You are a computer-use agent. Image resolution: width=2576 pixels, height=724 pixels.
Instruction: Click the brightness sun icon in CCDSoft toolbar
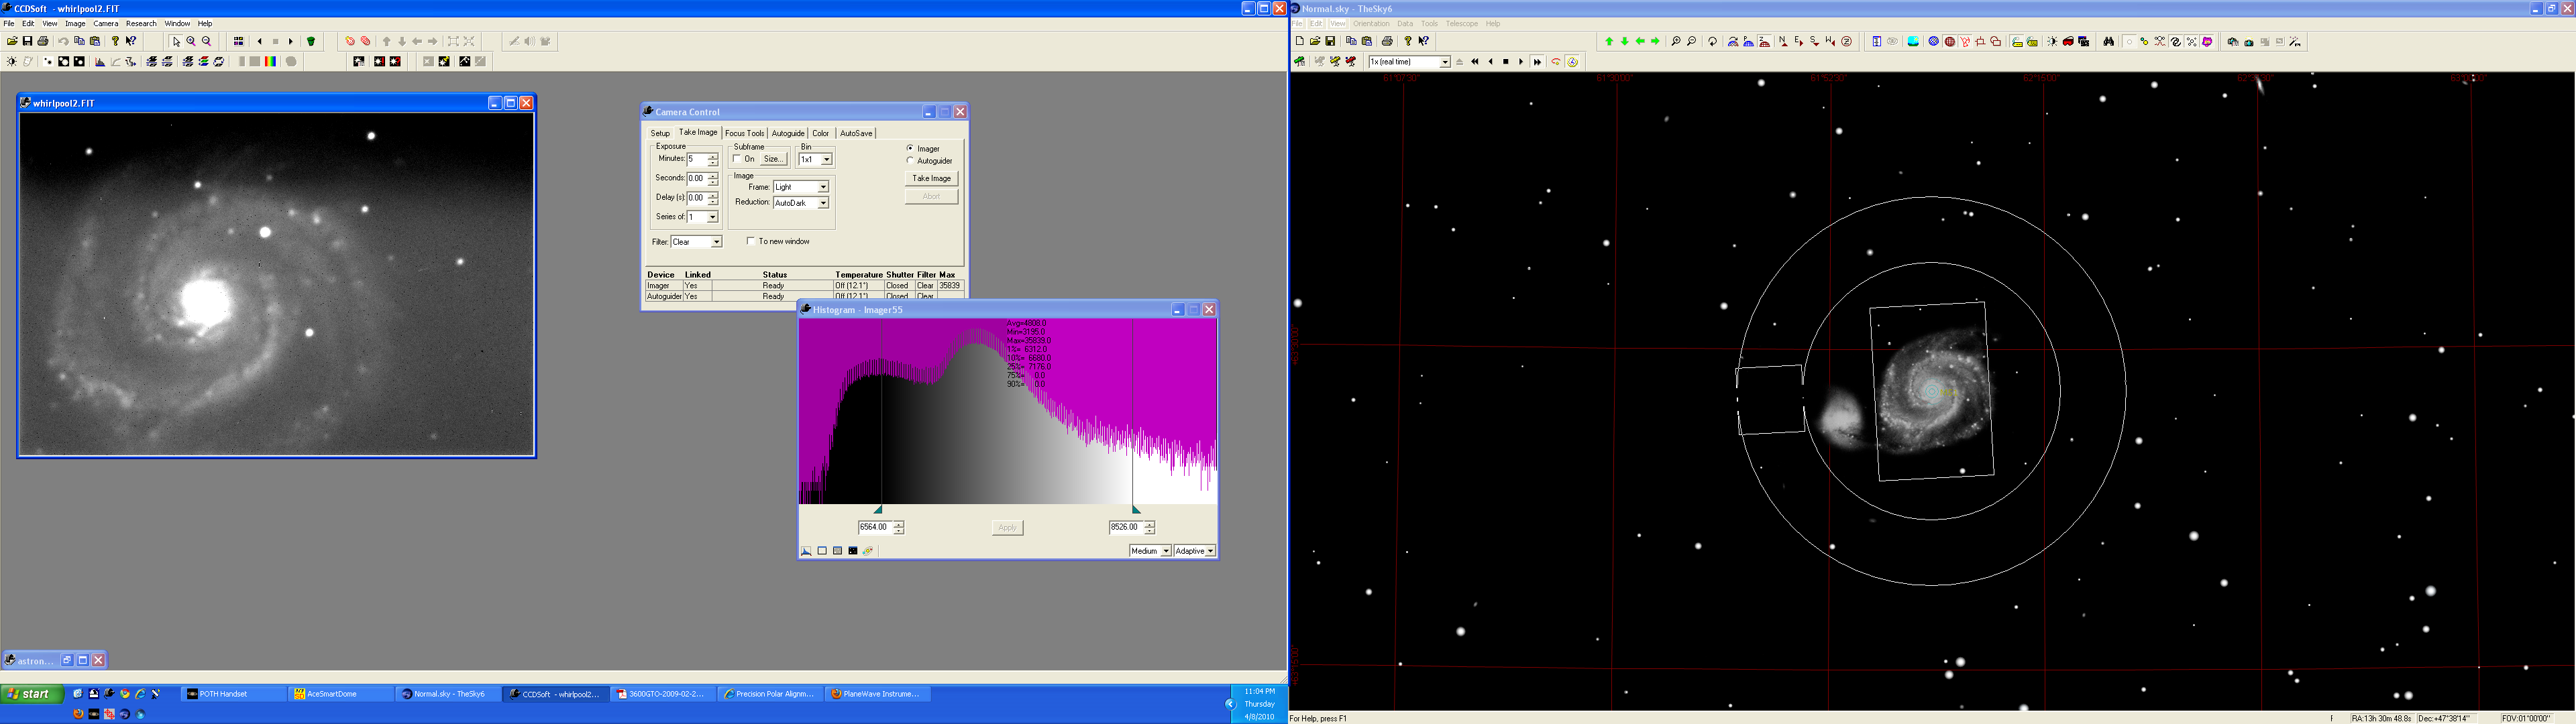(x=11, y=62)
